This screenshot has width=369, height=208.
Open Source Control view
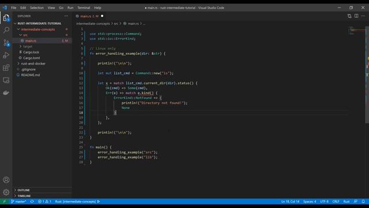coord(6,43)
